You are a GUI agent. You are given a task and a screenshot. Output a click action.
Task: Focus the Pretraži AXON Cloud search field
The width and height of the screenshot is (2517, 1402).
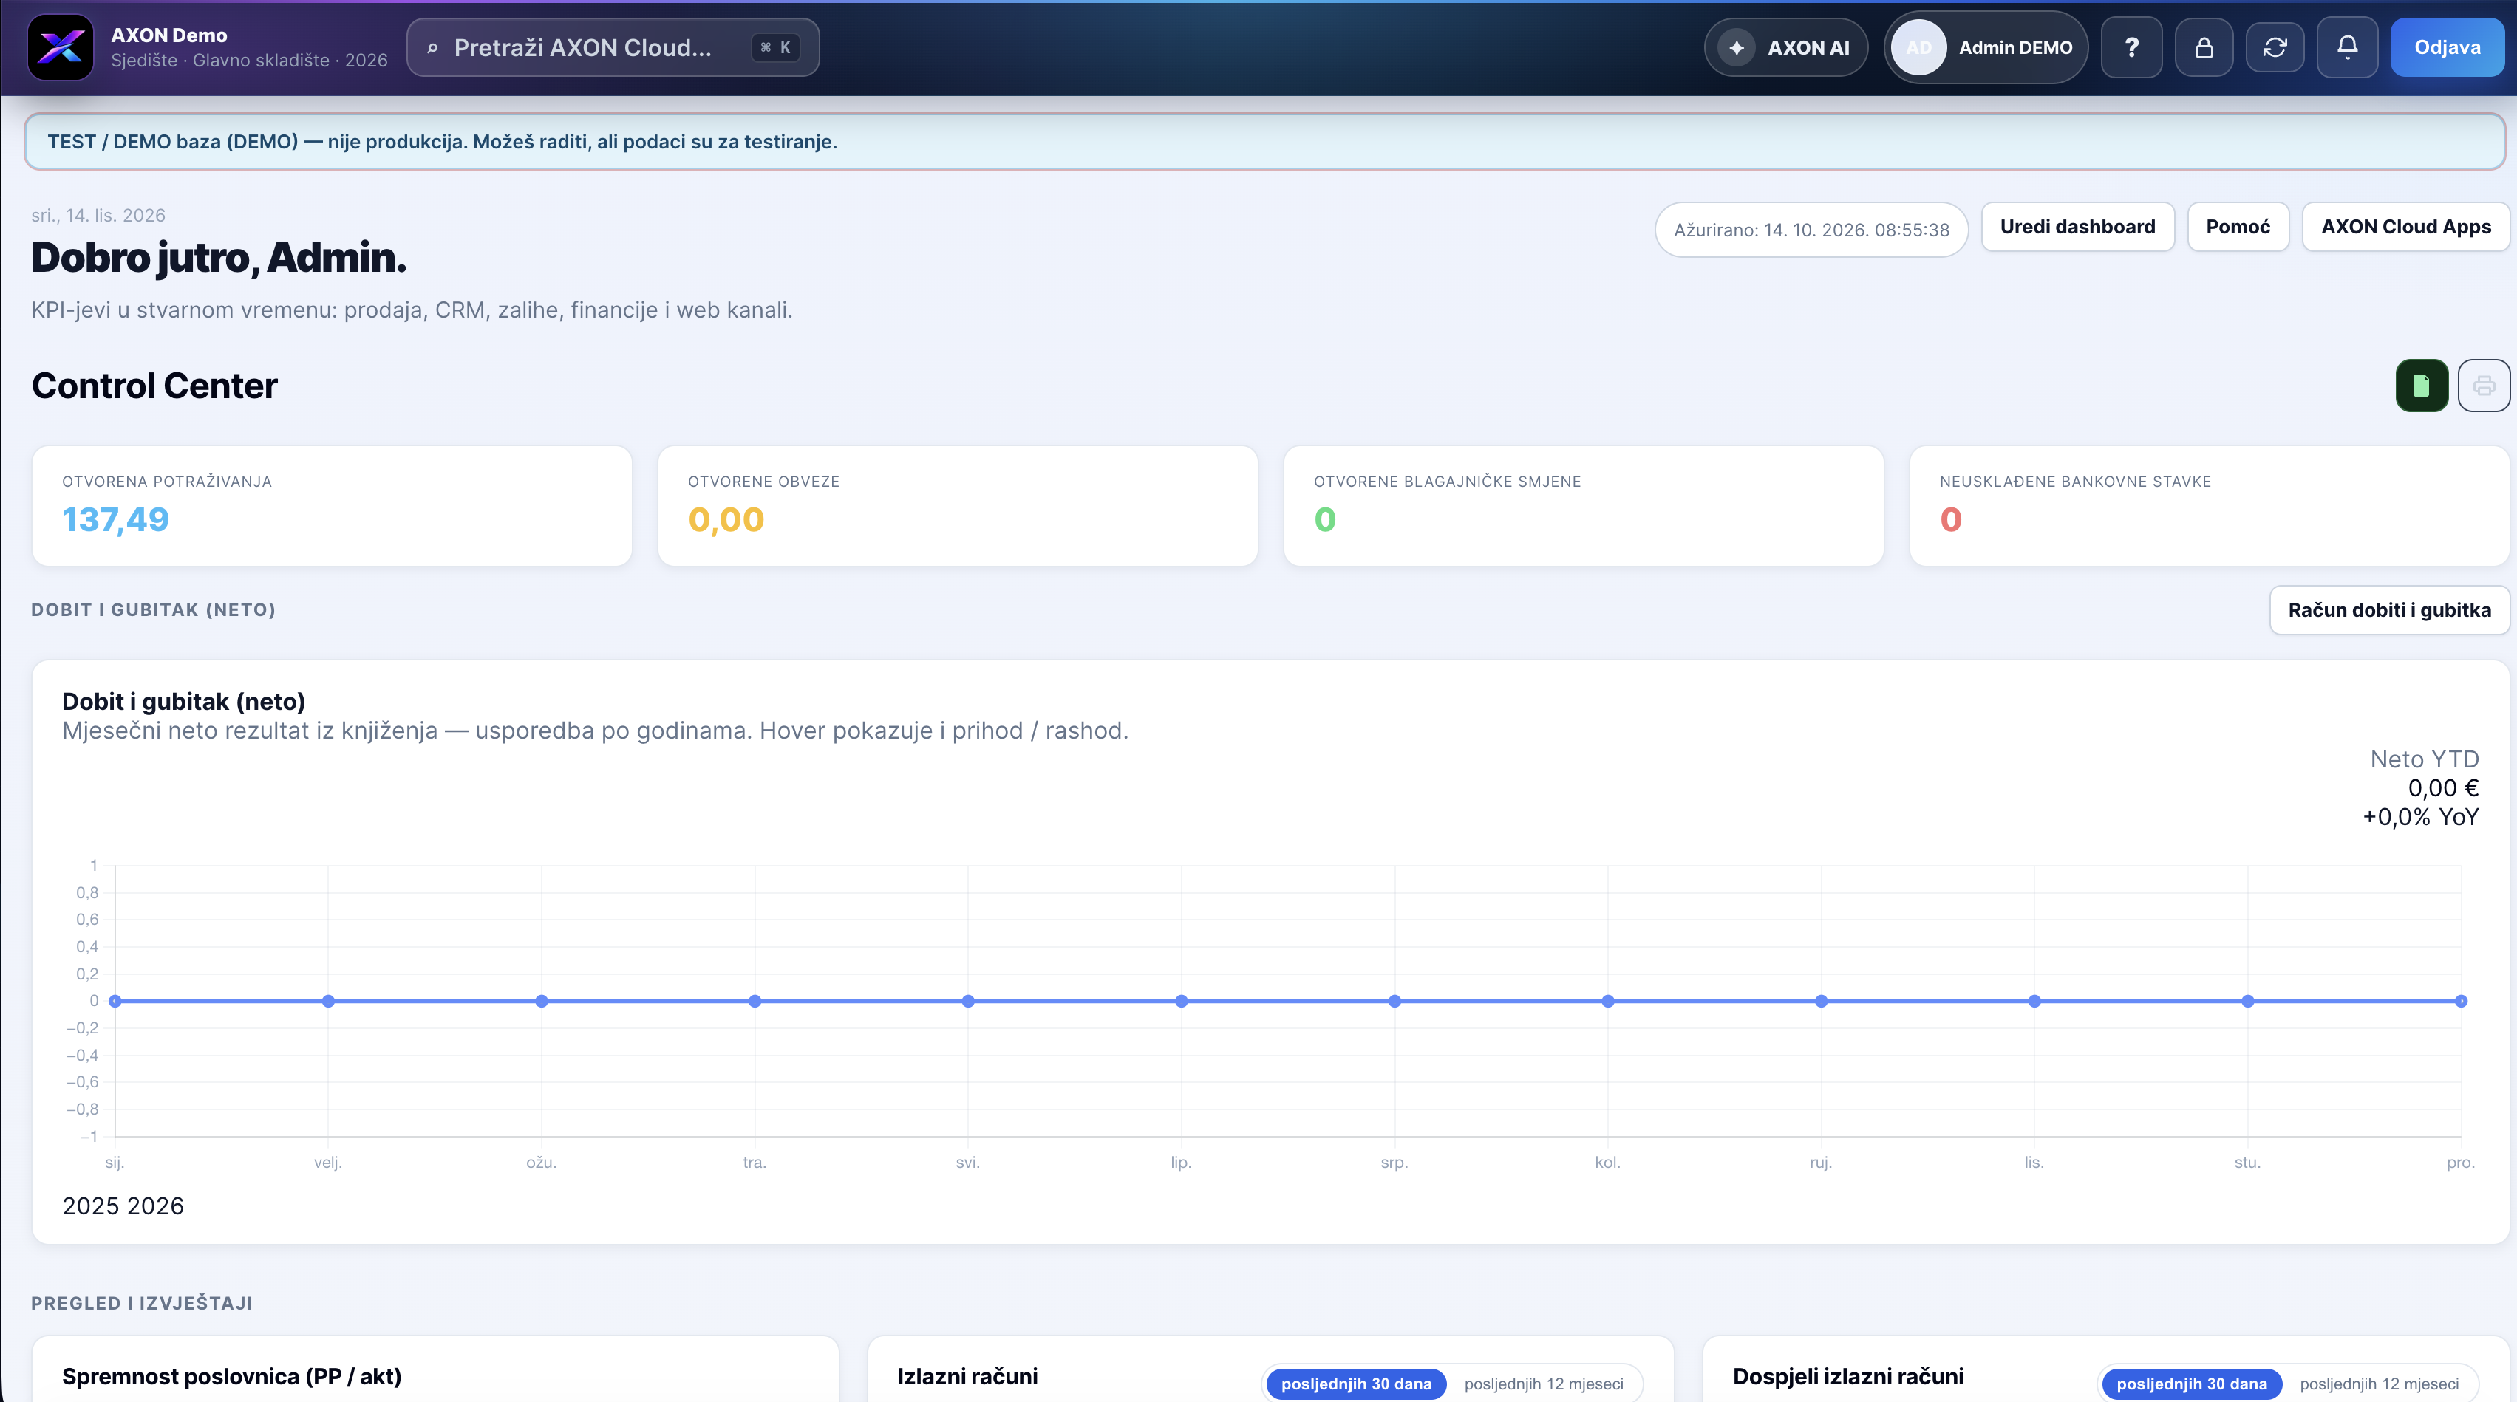[613, 47]
